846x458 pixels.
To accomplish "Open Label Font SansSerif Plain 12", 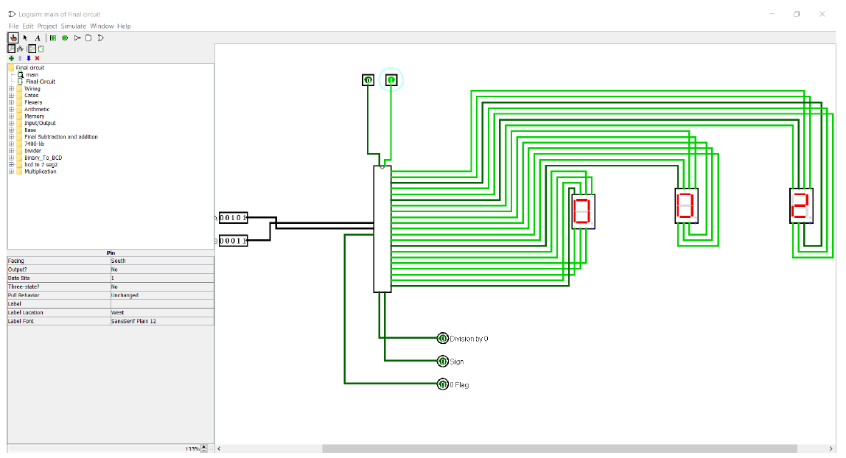I will (x=162, y=321).
